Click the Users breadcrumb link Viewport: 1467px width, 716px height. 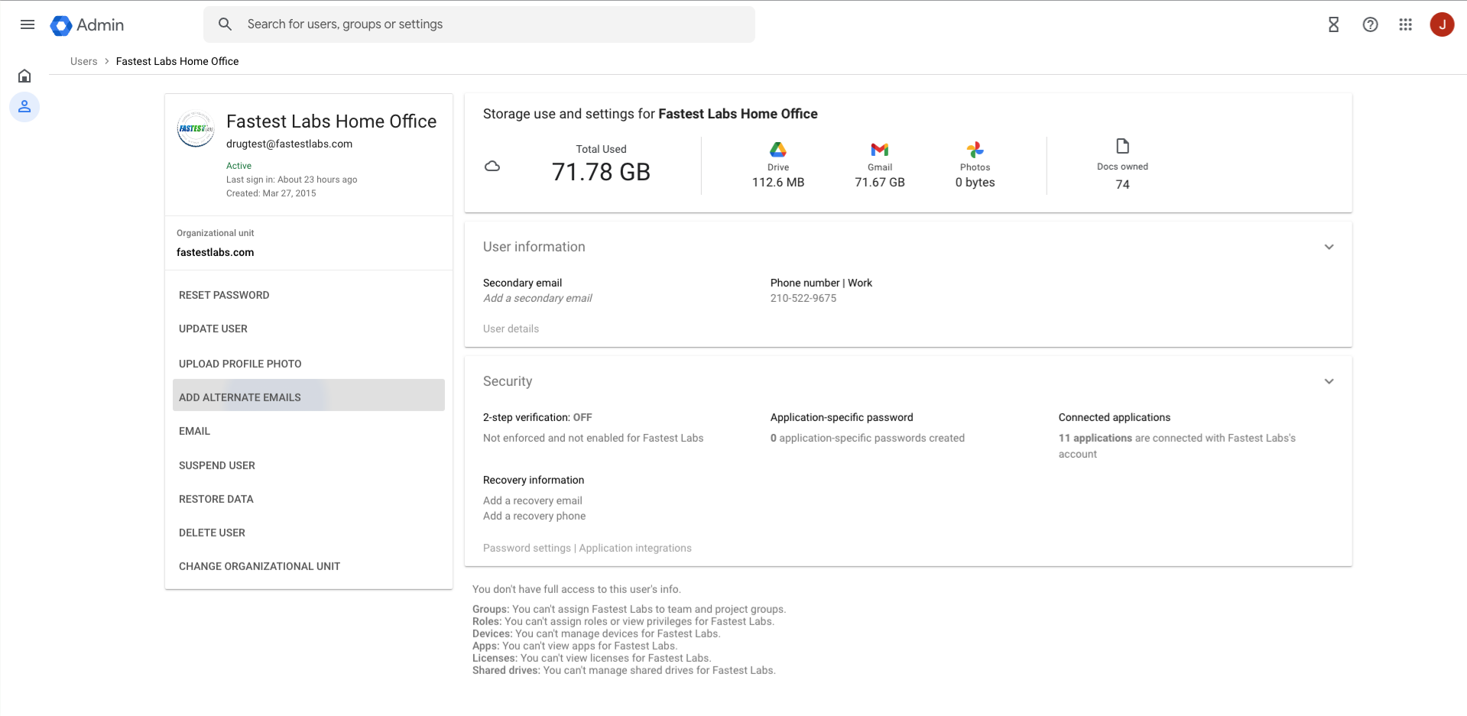point(83,61)
